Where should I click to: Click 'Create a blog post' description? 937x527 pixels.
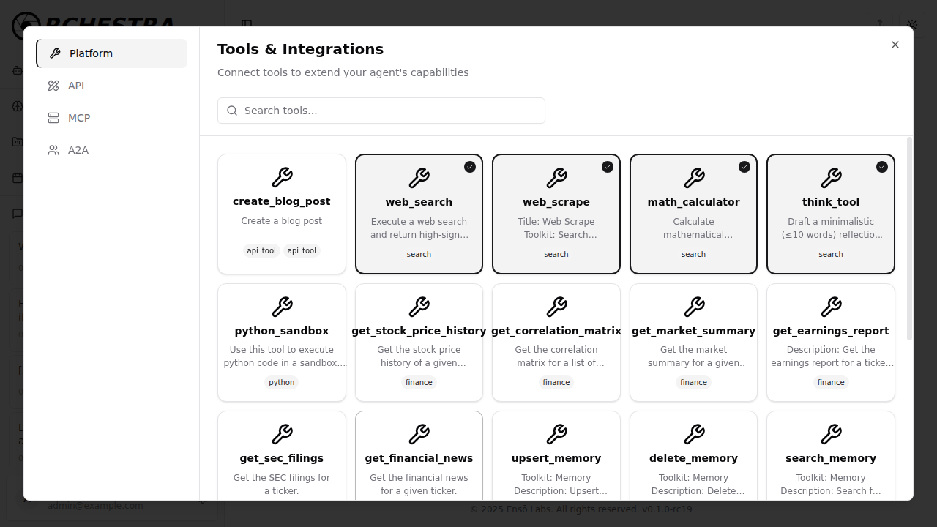[x=282, y=221]
